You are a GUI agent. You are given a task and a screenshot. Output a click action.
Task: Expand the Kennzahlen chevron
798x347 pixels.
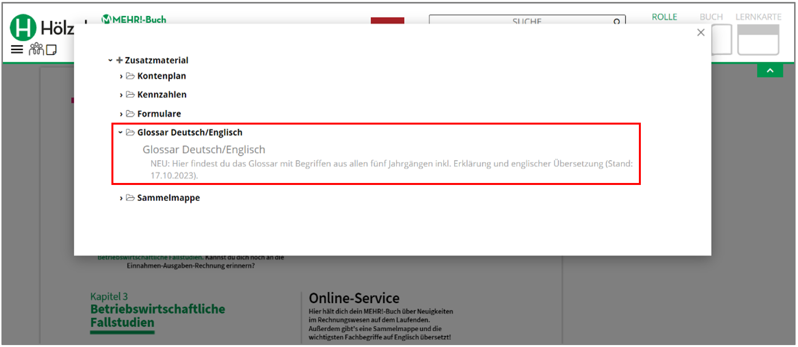point(121,95)
